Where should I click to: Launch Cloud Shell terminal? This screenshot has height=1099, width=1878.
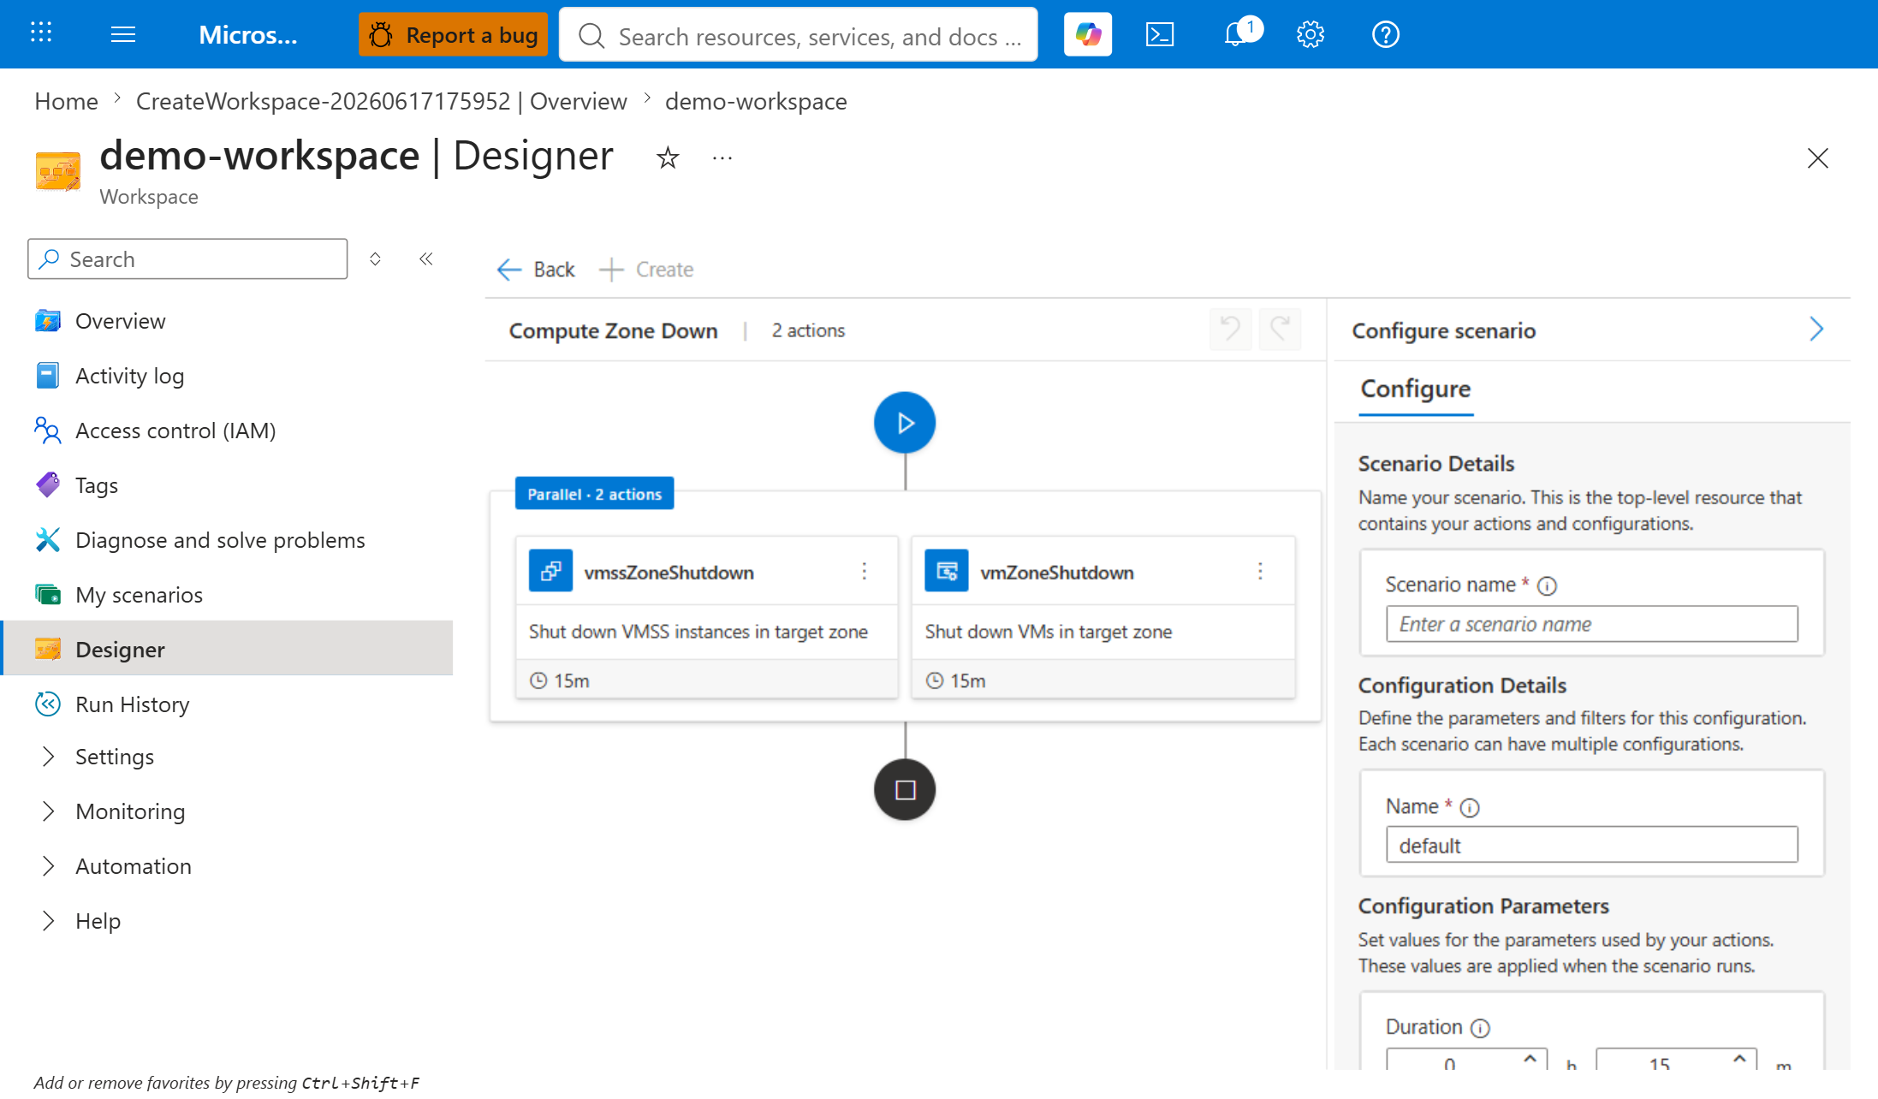pyautogui.click(x=1159, y=34)
